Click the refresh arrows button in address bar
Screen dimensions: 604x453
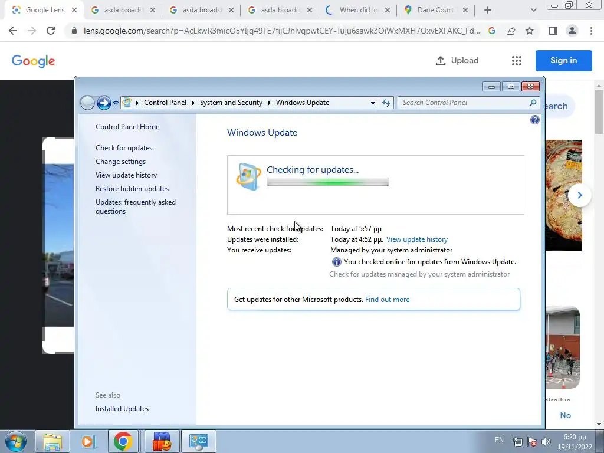point(386,103)
